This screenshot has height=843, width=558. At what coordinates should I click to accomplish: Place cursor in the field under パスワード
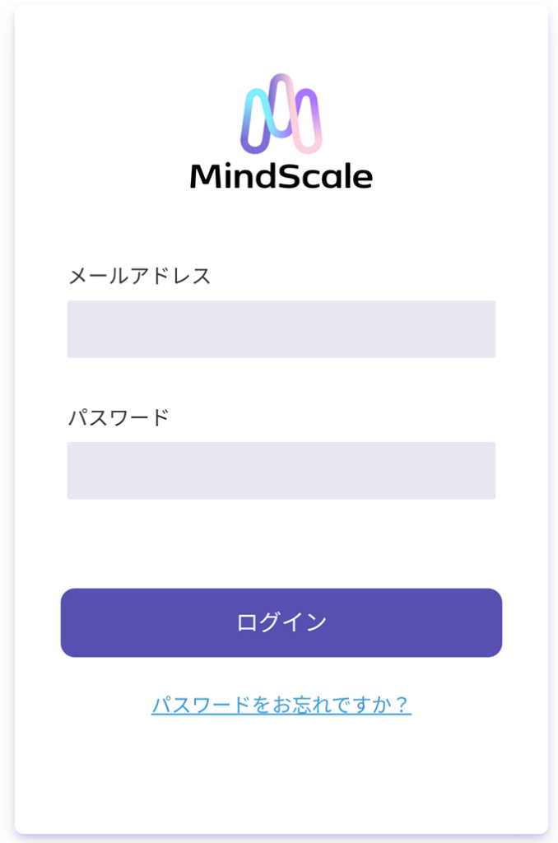pyautogui.click(x=281, y=471)
